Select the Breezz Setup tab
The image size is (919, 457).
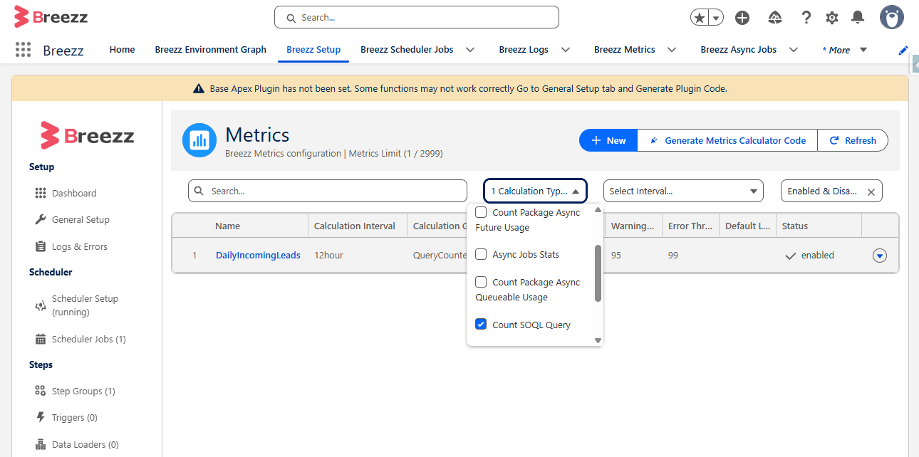313,50
